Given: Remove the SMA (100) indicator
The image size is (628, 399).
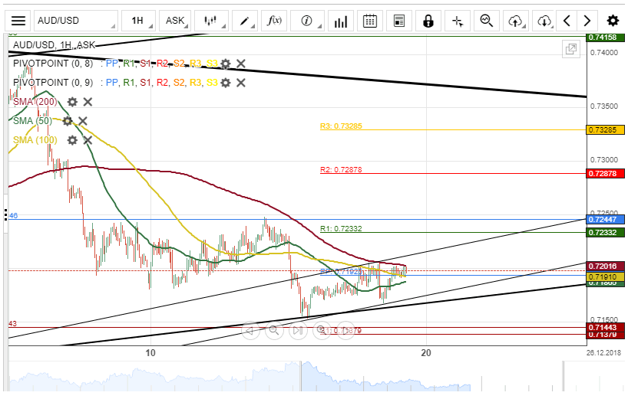Looking at the screenshot, I should click(88, 140).
